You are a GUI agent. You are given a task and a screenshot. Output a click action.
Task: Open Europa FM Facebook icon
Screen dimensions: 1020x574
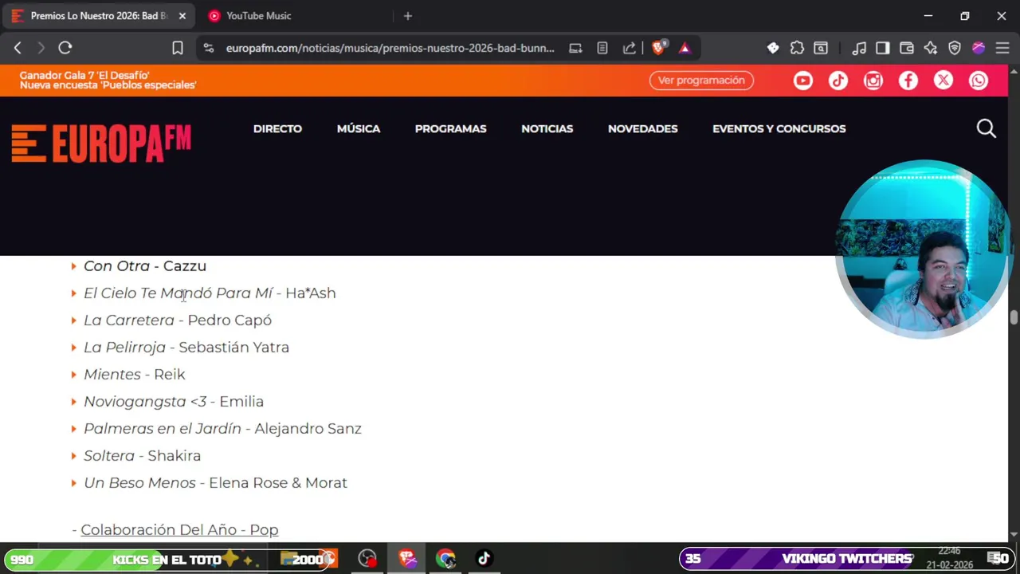908,81
